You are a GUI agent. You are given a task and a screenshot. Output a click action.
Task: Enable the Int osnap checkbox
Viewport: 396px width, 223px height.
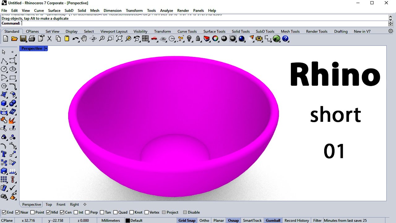(x=75, y=212)
